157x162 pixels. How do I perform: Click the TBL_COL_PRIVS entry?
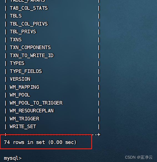tap(29, 24)
